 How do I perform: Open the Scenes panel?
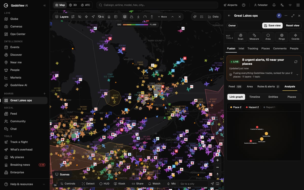coord(62,175)
